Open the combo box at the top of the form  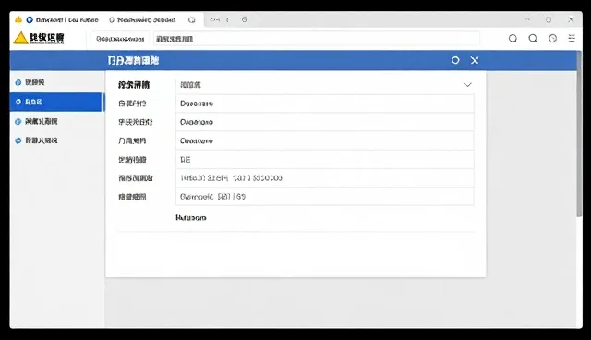tap(324, 85)
